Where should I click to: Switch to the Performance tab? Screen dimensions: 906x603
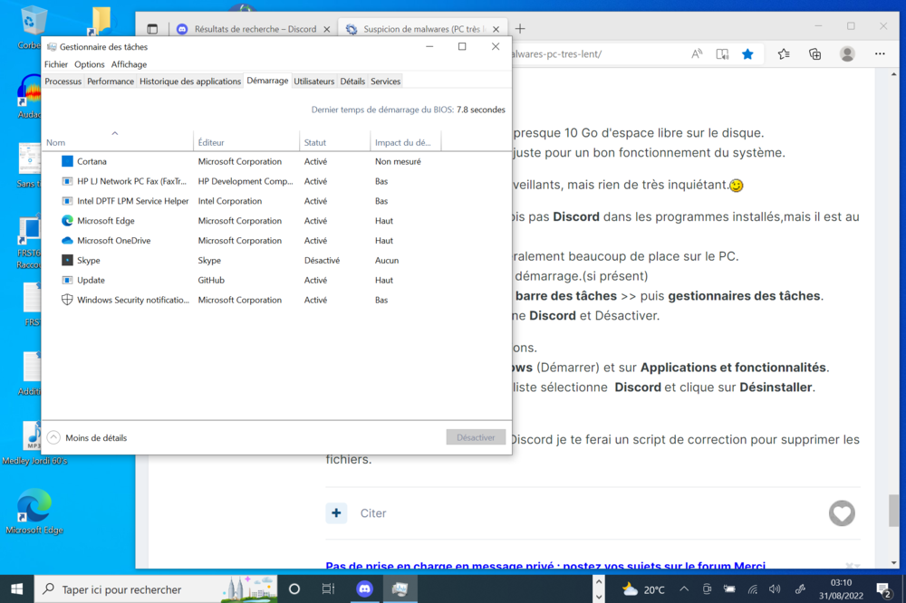111,81
